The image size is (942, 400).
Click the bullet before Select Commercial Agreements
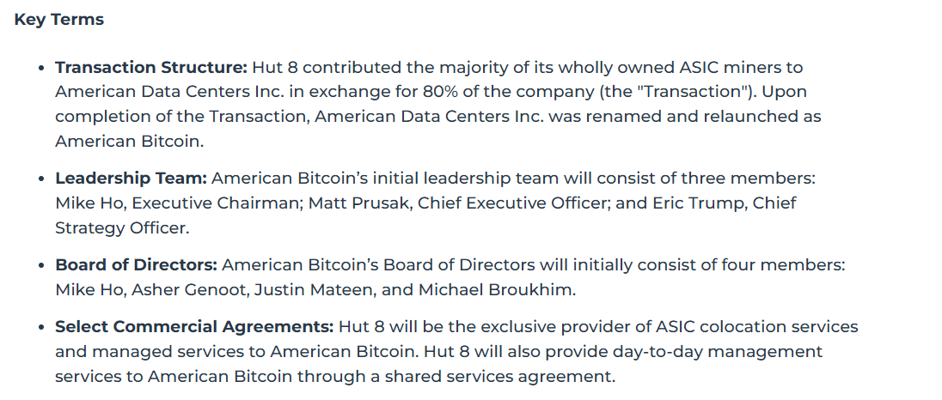(x=41, y=327)
